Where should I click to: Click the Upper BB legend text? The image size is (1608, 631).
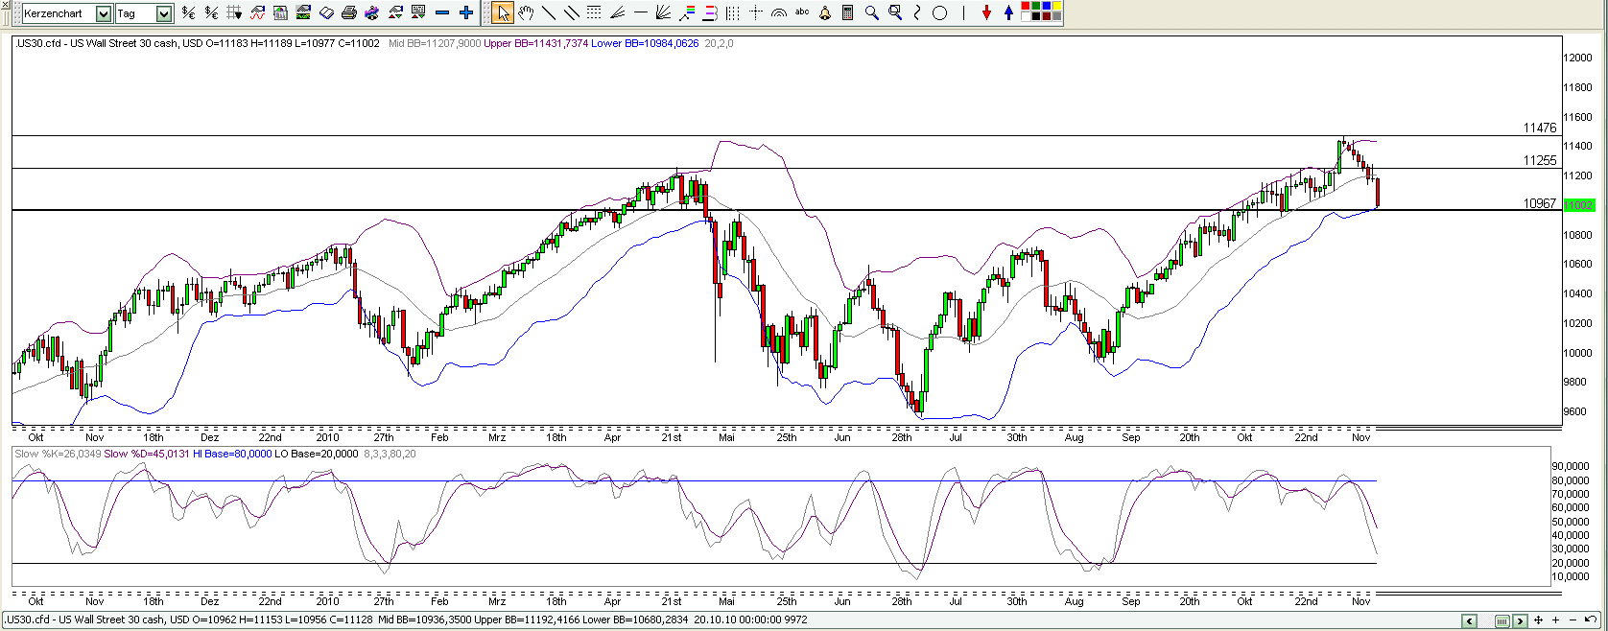click(x=535, y=43)
